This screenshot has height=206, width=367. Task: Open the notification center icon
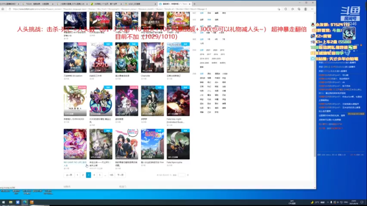click(x=362, y=202)
